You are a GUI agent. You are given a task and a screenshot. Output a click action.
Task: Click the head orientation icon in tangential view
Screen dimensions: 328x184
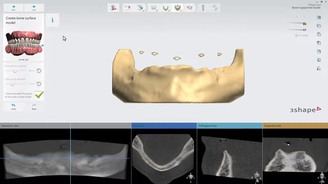(322, 177)
